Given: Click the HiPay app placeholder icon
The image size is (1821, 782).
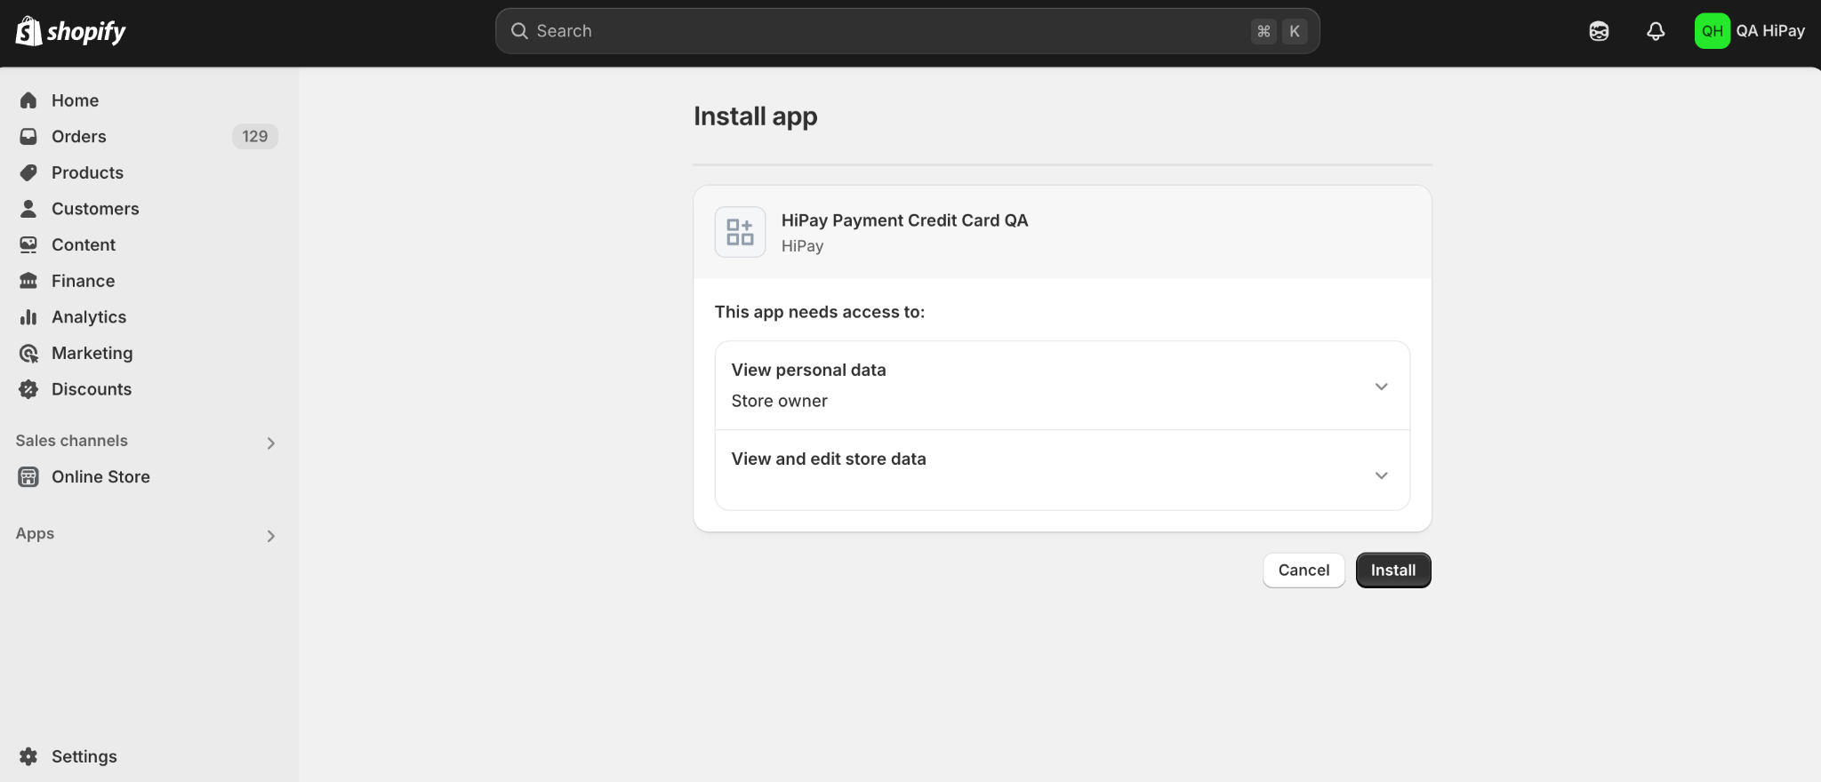Looking at the screenshot, I should click(x=740, y=232).
